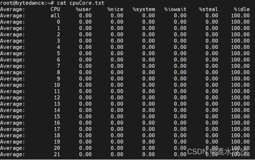
Task: Click the CPU number '3' cell
Action: point(58,41)
